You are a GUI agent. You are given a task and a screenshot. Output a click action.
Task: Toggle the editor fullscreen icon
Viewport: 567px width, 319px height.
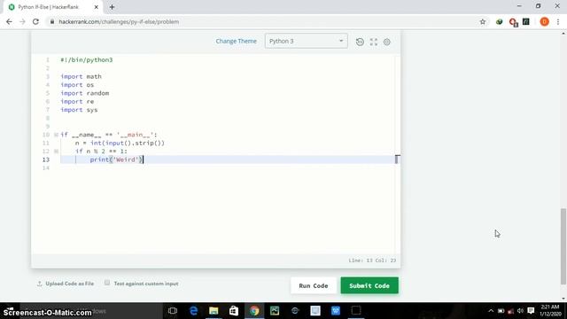374,42
